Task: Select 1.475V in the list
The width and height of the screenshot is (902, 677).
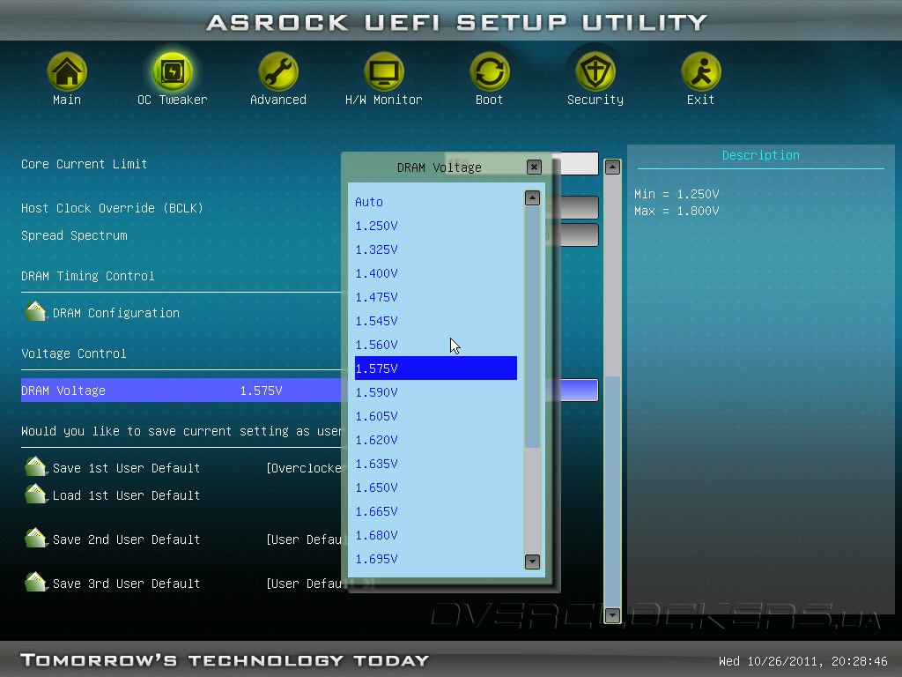Action: point(435,297)
